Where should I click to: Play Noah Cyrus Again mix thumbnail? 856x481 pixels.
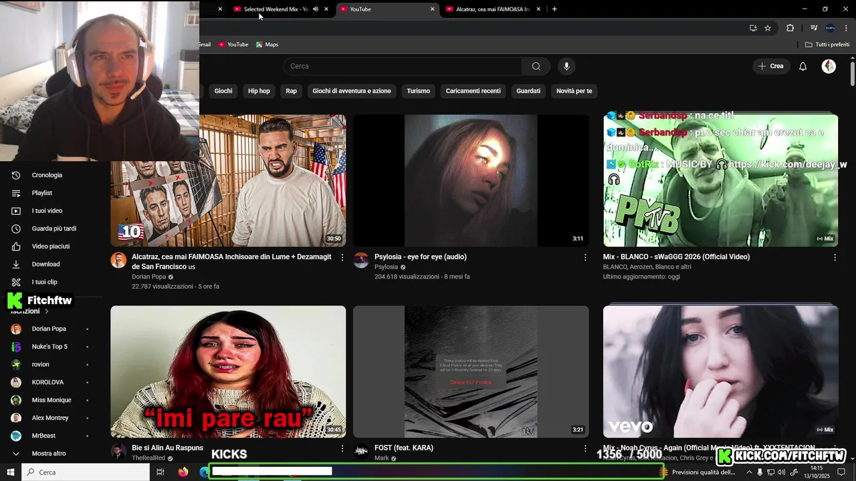tap(720, 371)
